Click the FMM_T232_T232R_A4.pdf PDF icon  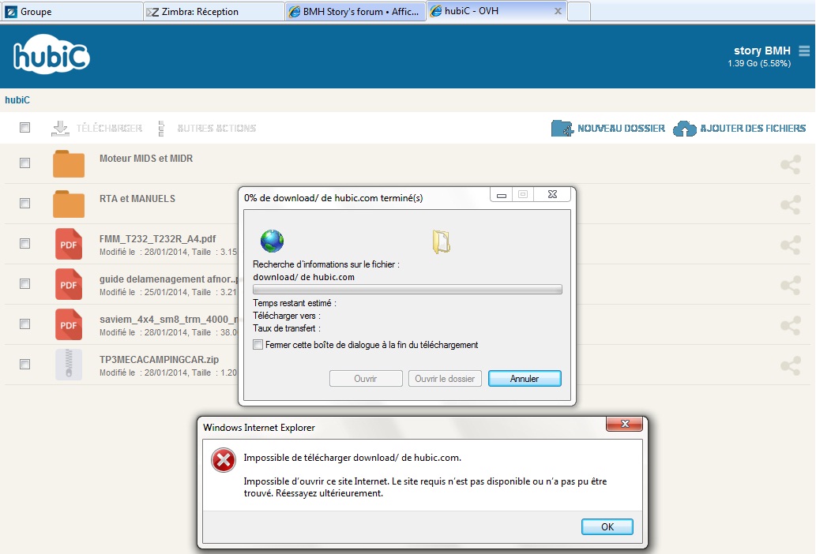click(x=69, y=244)
